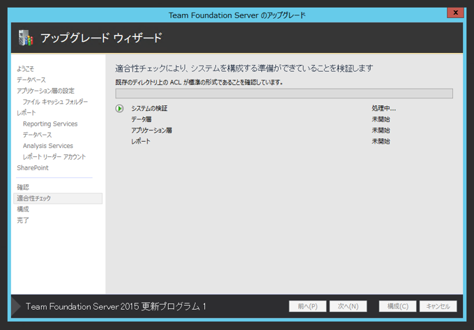Click 未開始 status for レポート row
Viewport: 474px width, 330px height.
click(381, 141)
